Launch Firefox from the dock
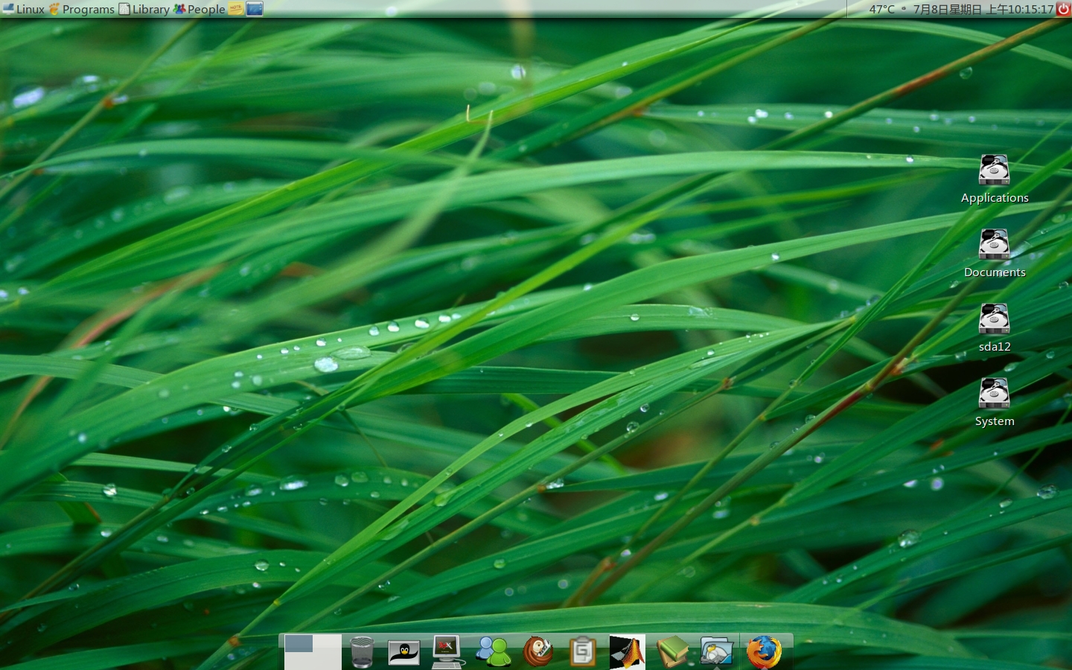 (764, 652)
